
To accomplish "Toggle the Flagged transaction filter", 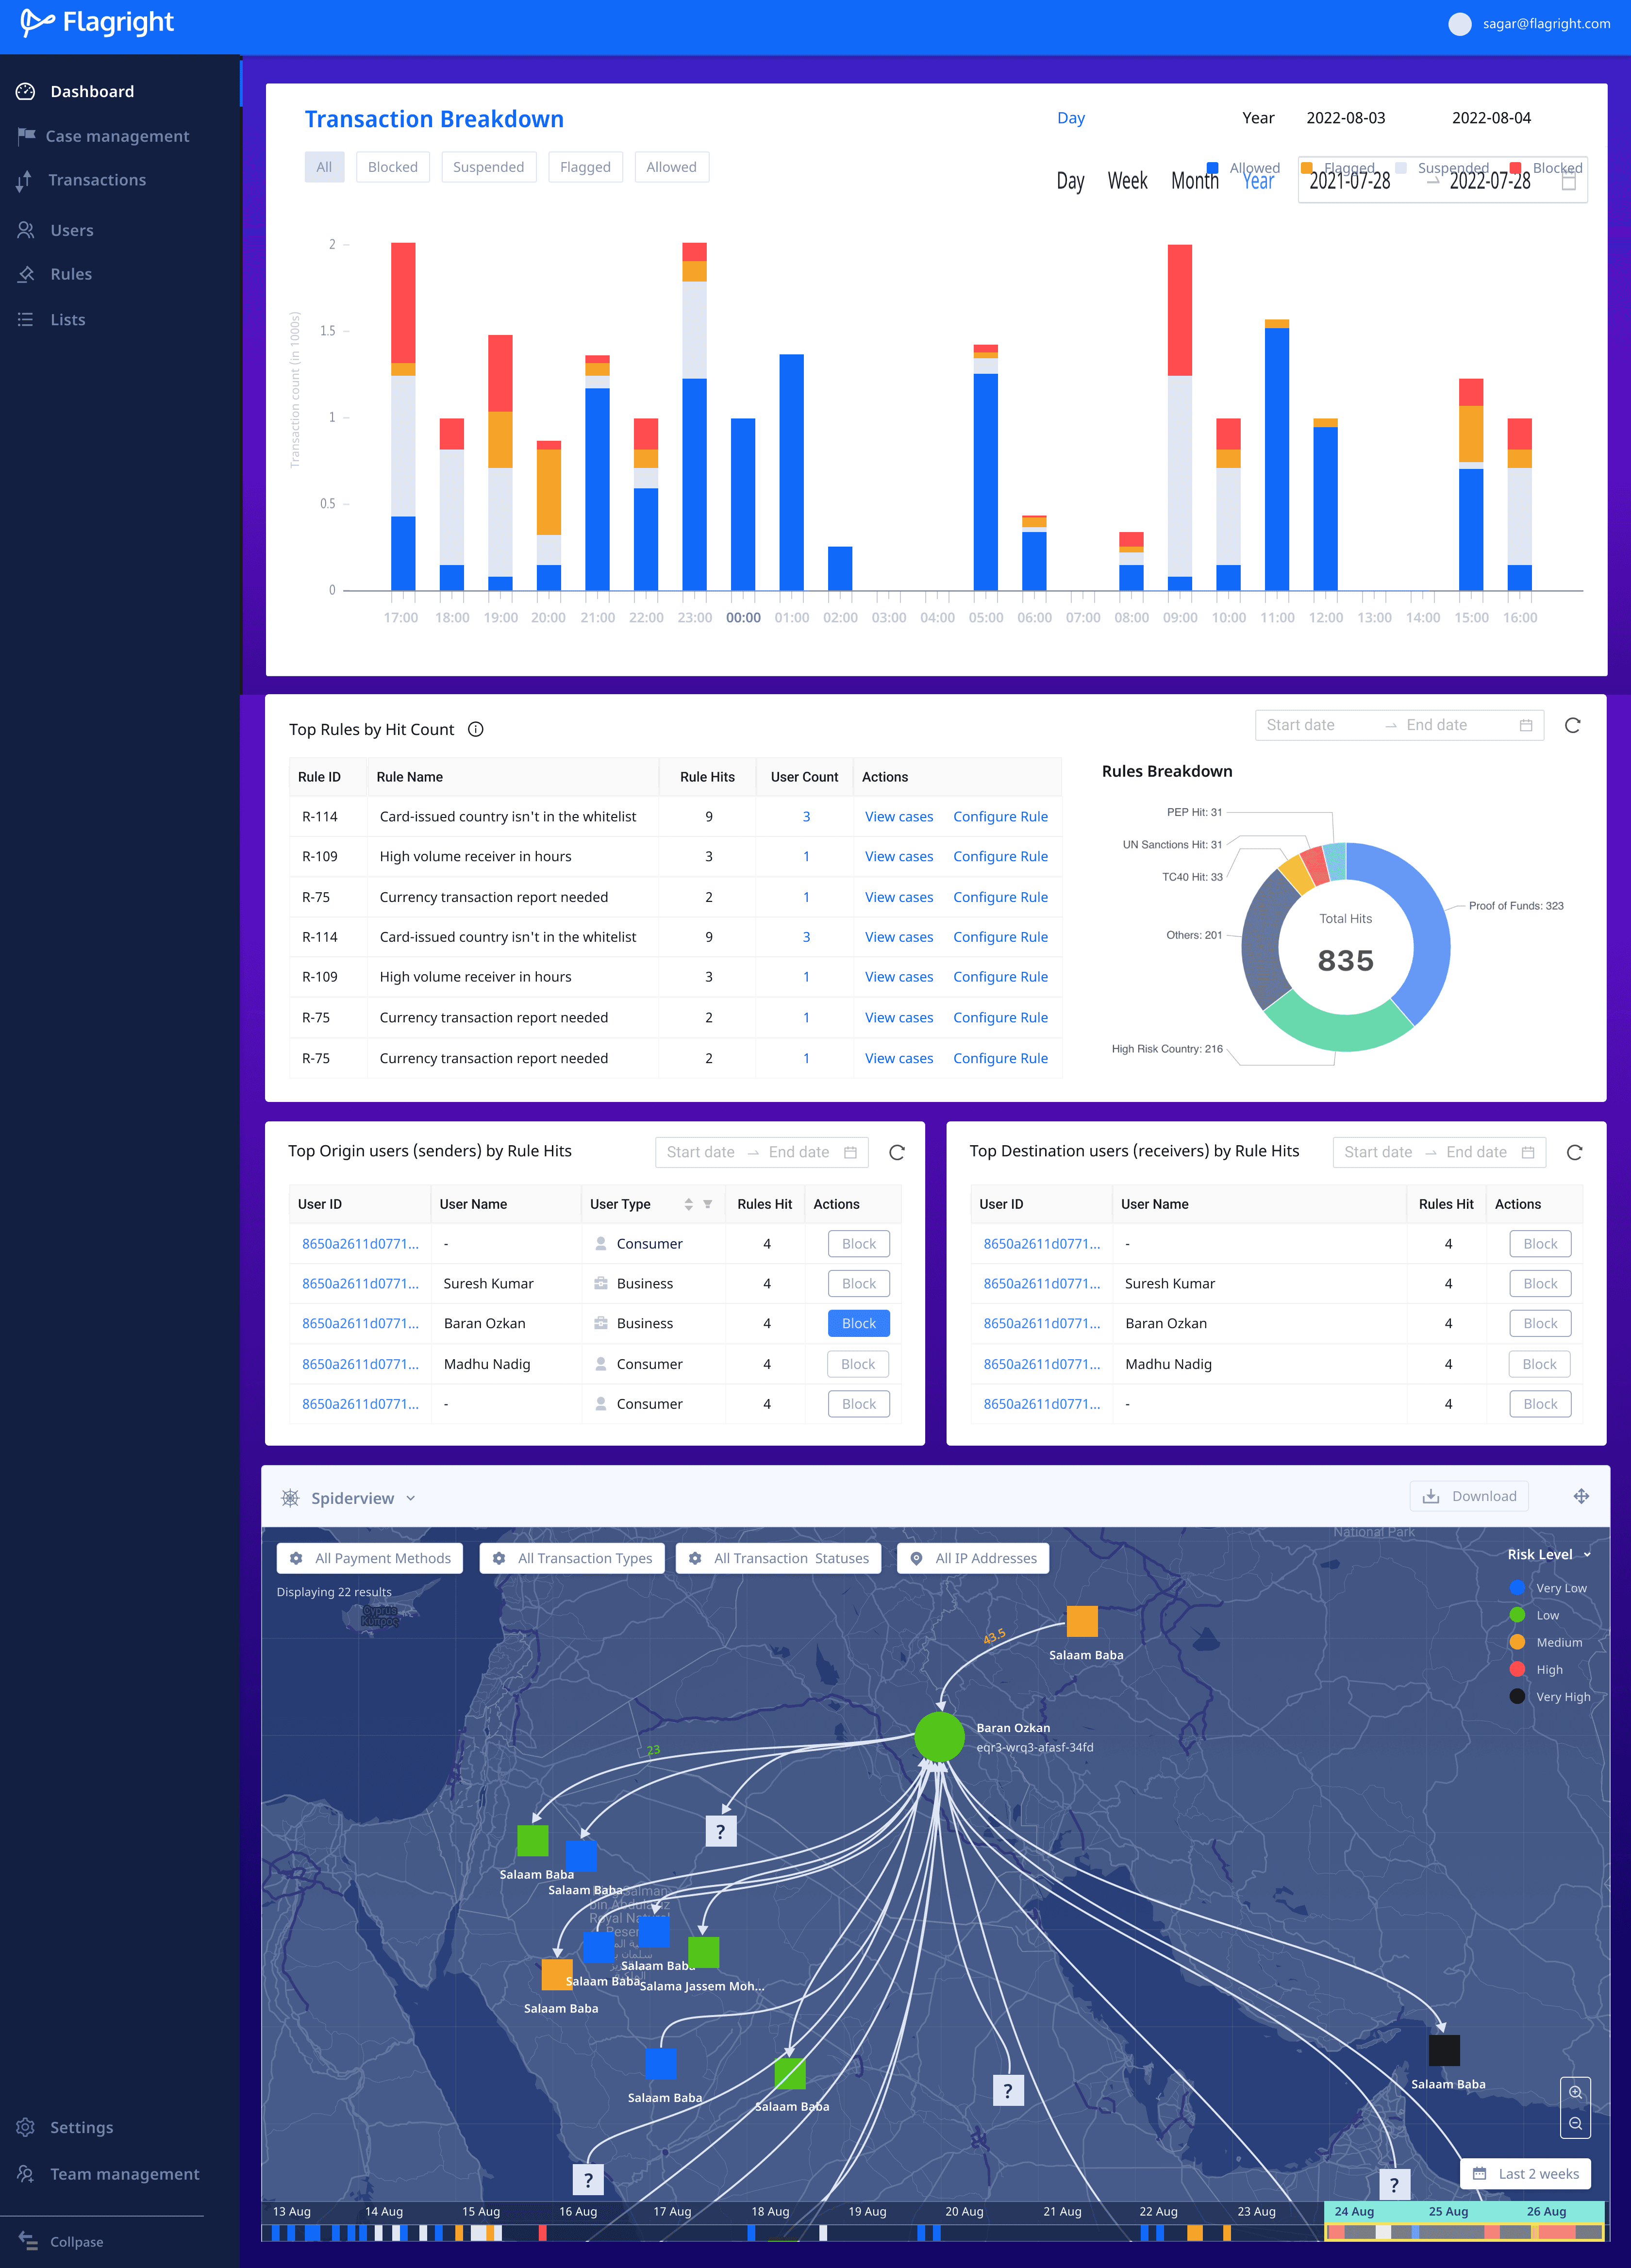I will [x=585, y=167].
